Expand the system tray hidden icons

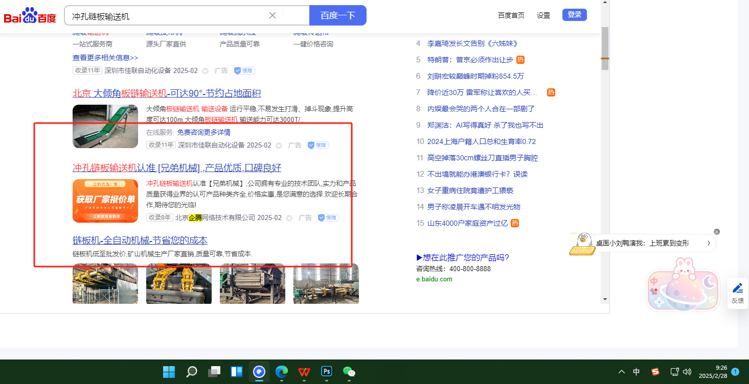(x=622, y=372)
